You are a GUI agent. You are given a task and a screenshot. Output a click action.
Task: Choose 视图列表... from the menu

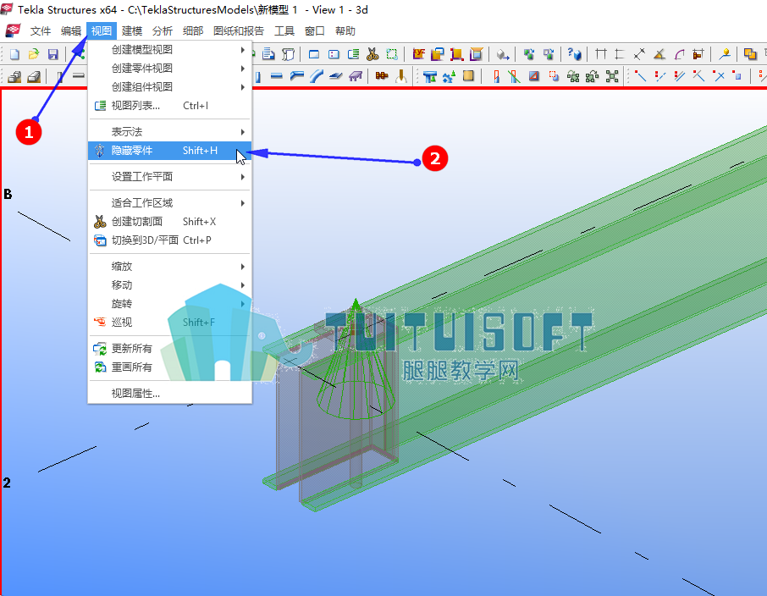click(x=169, y=105)
